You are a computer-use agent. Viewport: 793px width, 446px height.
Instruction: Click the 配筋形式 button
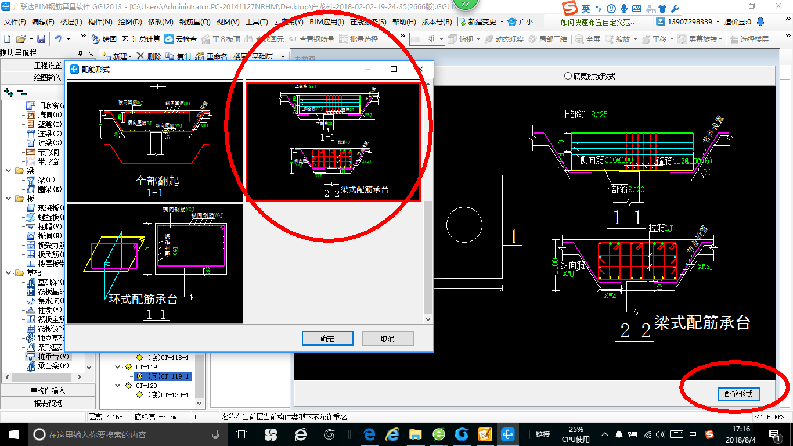[x=739, y=394]
